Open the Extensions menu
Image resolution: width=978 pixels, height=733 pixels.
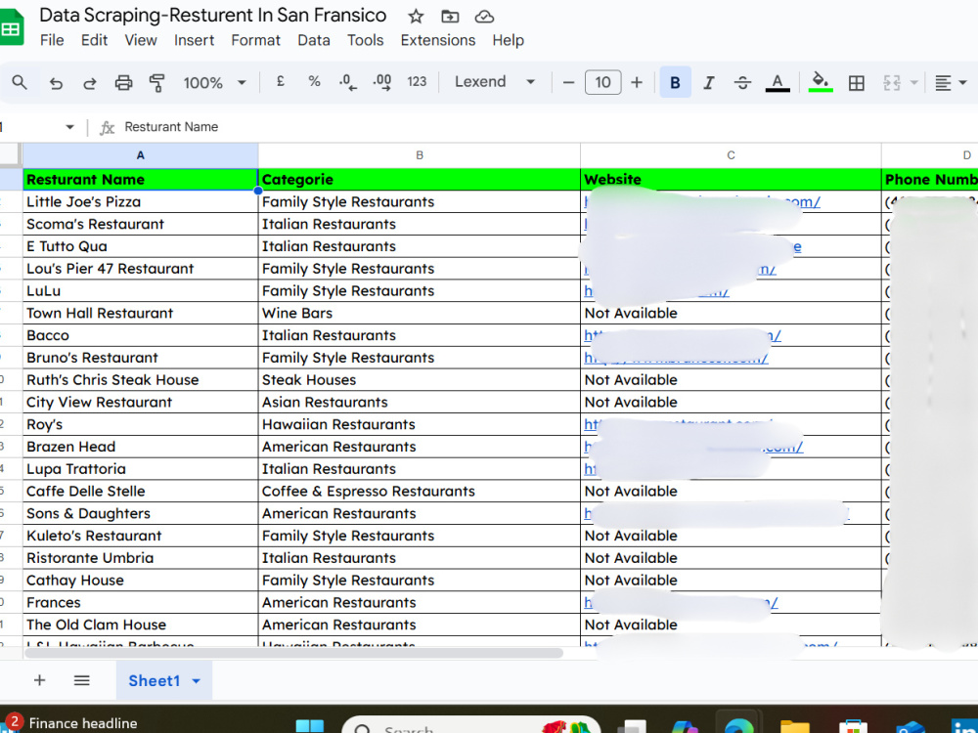click(438, 40)
